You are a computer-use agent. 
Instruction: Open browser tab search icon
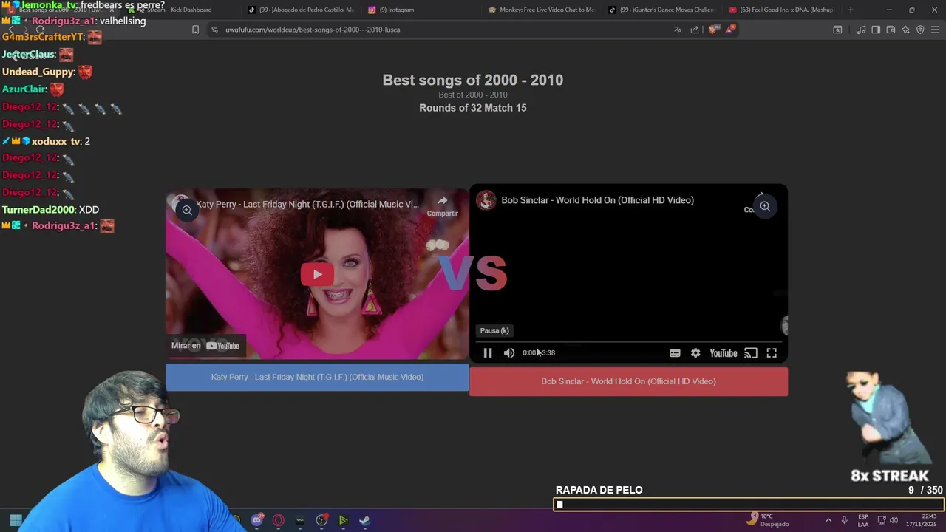[837, 30]
